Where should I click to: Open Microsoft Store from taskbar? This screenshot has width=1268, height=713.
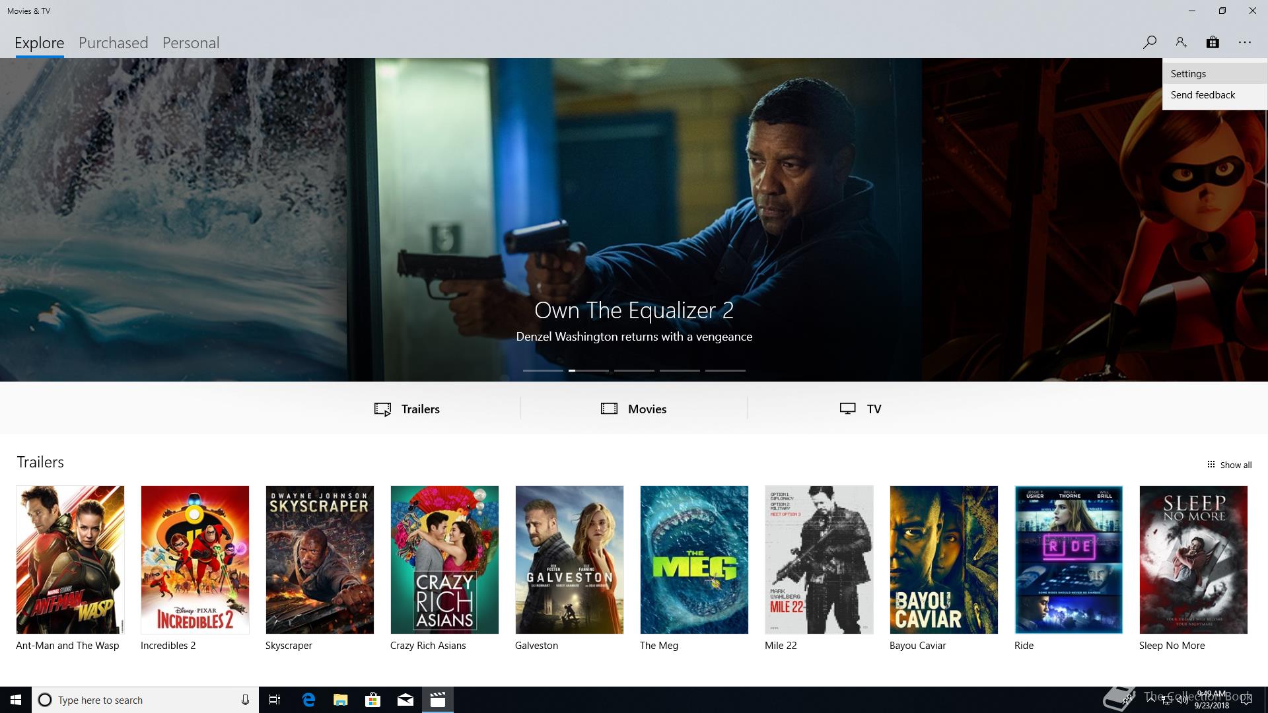coord(372,700)
